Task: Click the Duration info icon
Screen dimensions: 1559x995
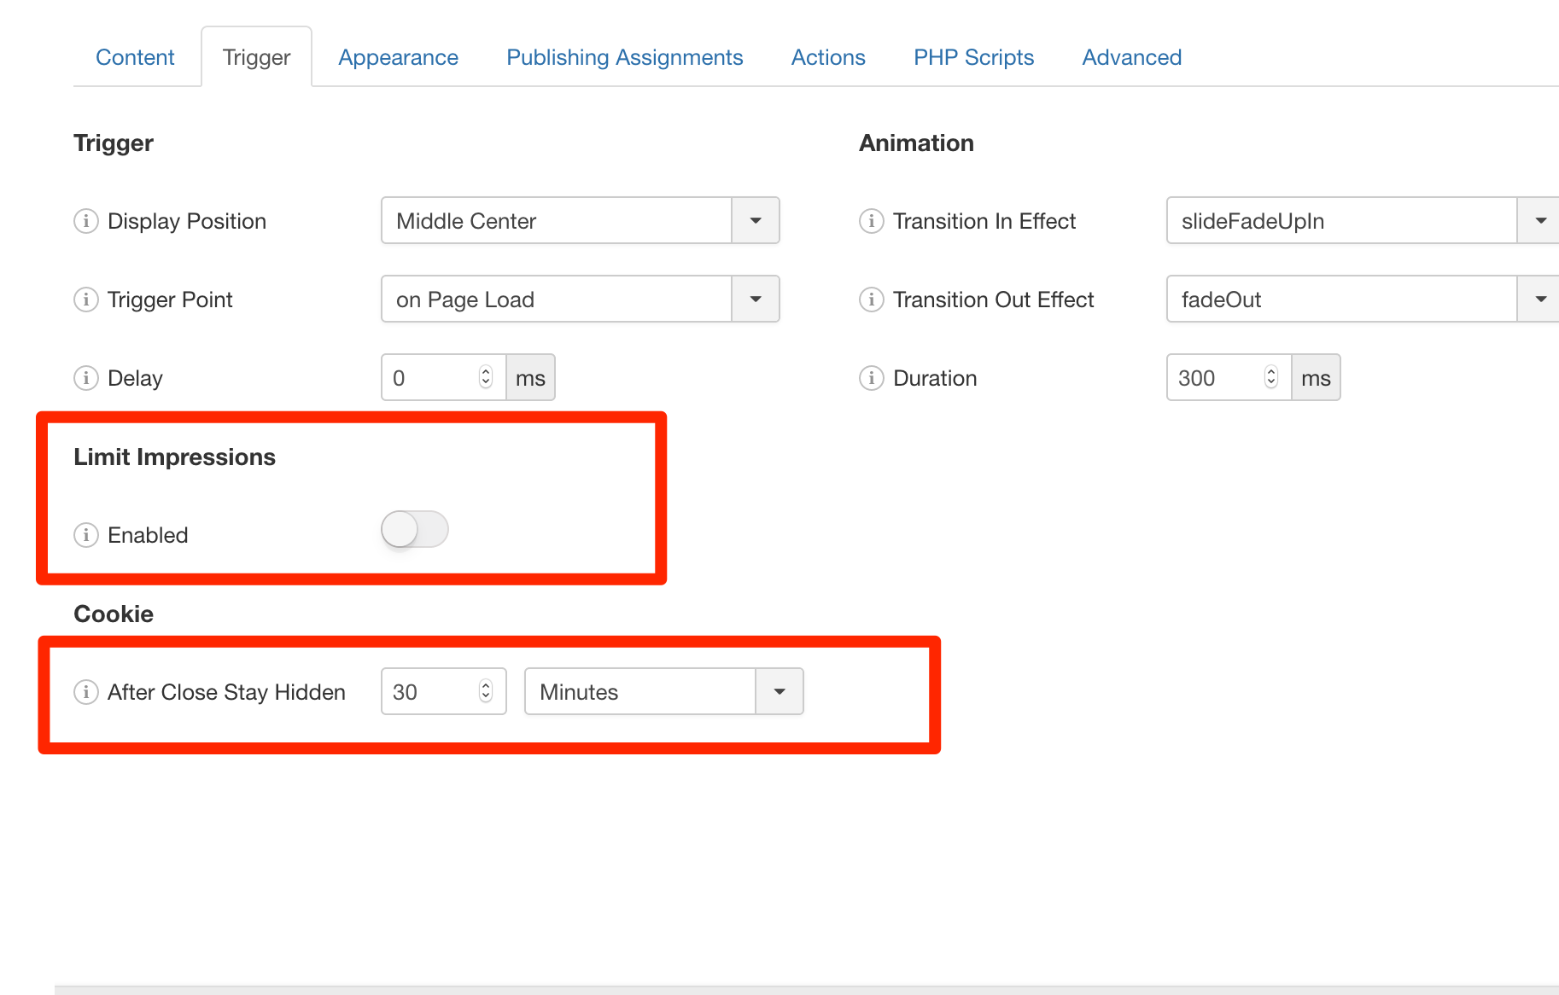Action: pyautogui.click(x=871, y=378)
